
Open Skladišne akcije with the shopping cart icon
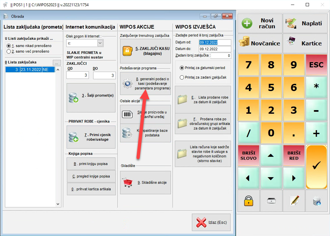coord(145,182)
